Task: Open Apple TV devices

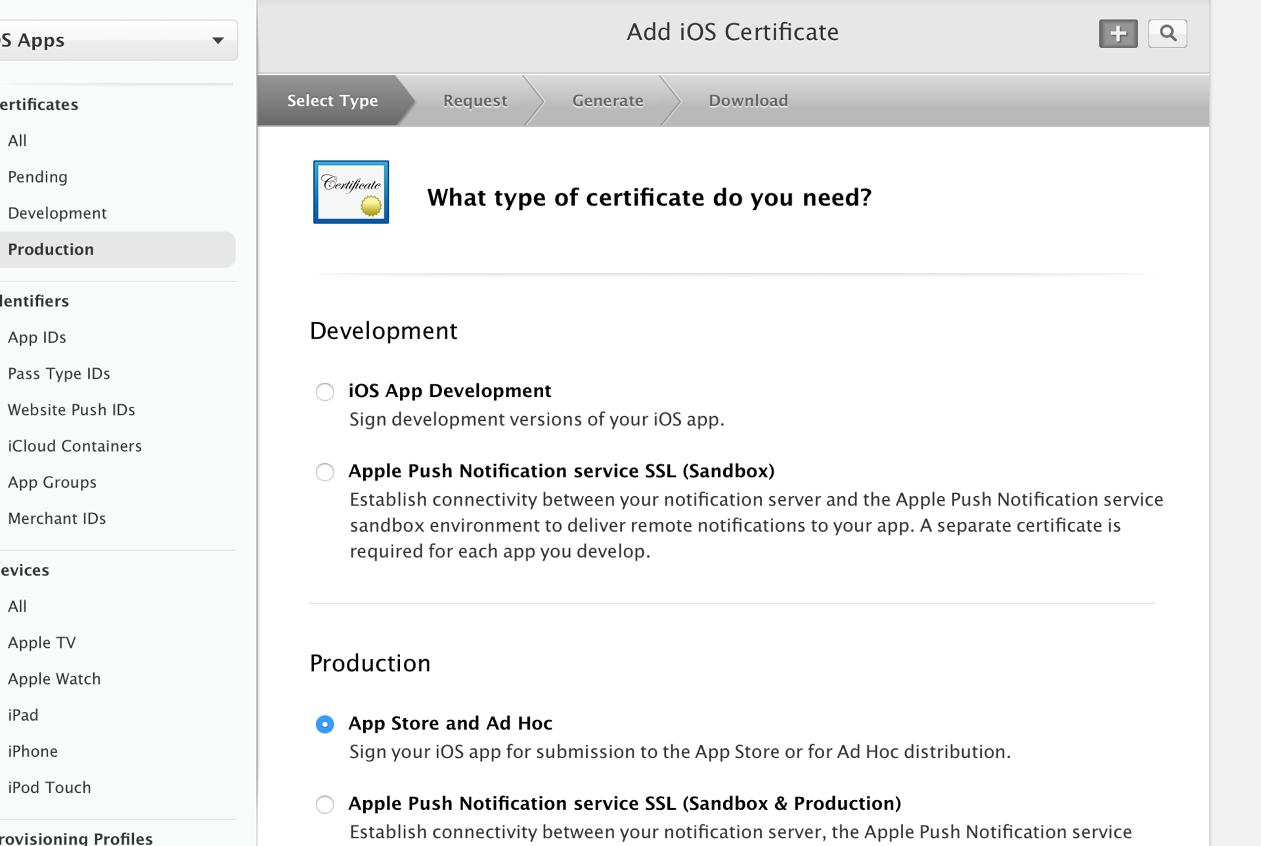Action: (x=41, y=643)
